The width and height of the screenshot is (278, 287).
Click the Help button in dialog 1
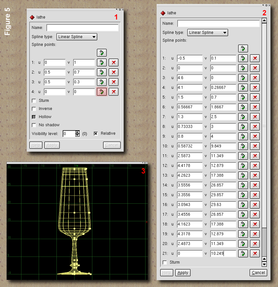(36, 145)
